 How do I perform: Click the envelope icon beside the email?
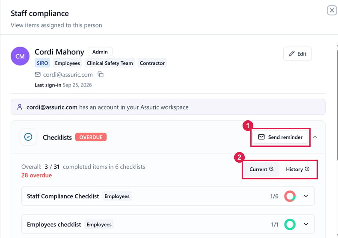tap(38, 74)
